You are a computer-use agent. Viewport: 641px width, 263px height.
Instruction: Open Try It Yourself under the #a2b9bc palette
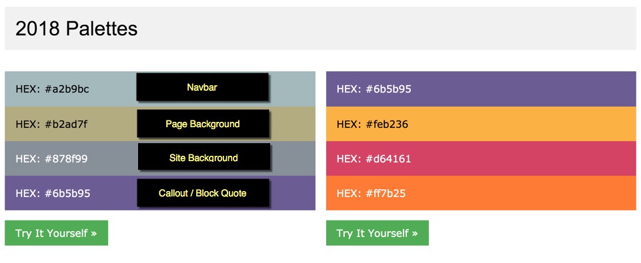pos(57,233)
